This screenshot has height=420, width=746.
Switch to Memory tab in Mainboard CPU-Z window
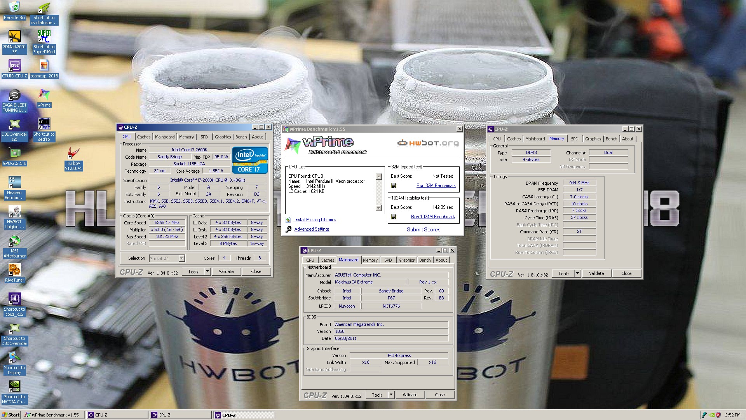pos(370,260)
